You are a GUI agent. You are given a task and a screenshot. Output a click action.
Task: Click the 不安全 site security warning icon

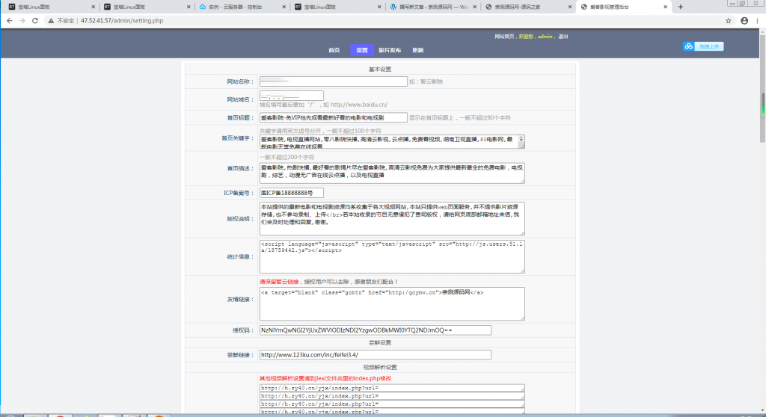(51, 21)
